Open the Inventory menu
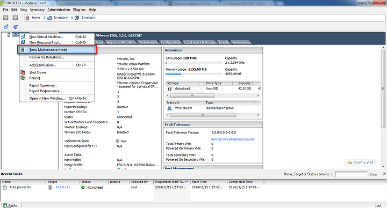This screenshot has height=208, width=387. pyautogui.click(x=37, y=10)
